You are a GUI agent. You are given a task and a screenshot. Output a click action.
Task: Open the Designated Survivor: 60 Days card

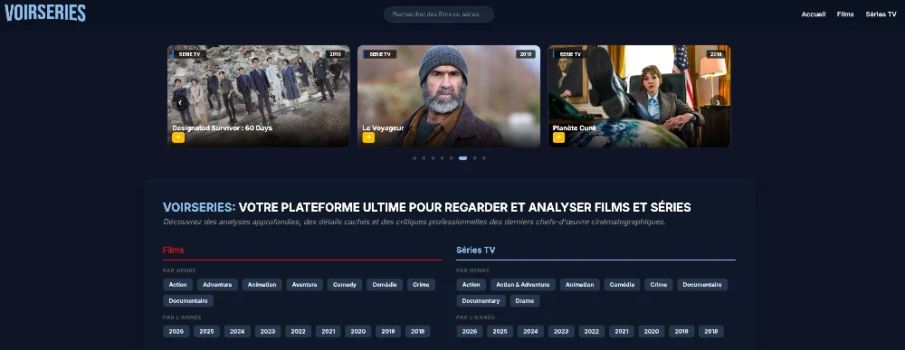point(259,96)
